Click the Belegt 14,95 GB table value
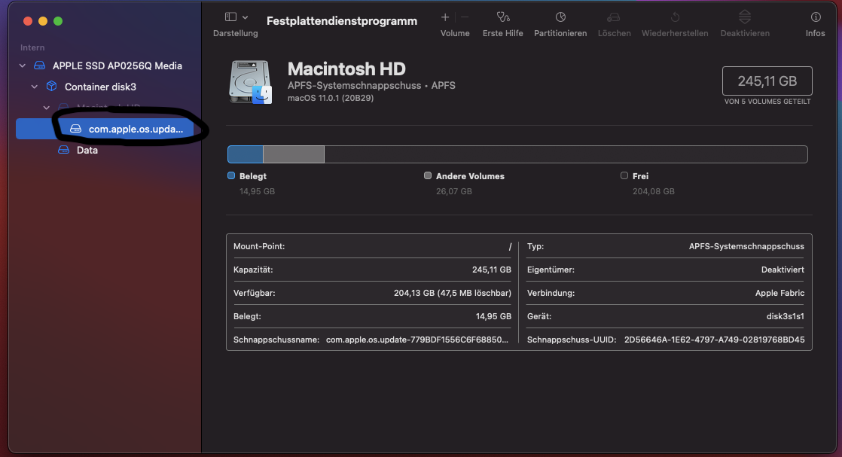 click(x=493, y=316)
